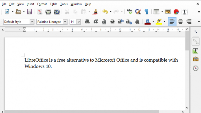
Task: Click the Cut scissors icon
Action: coord(67,12)
